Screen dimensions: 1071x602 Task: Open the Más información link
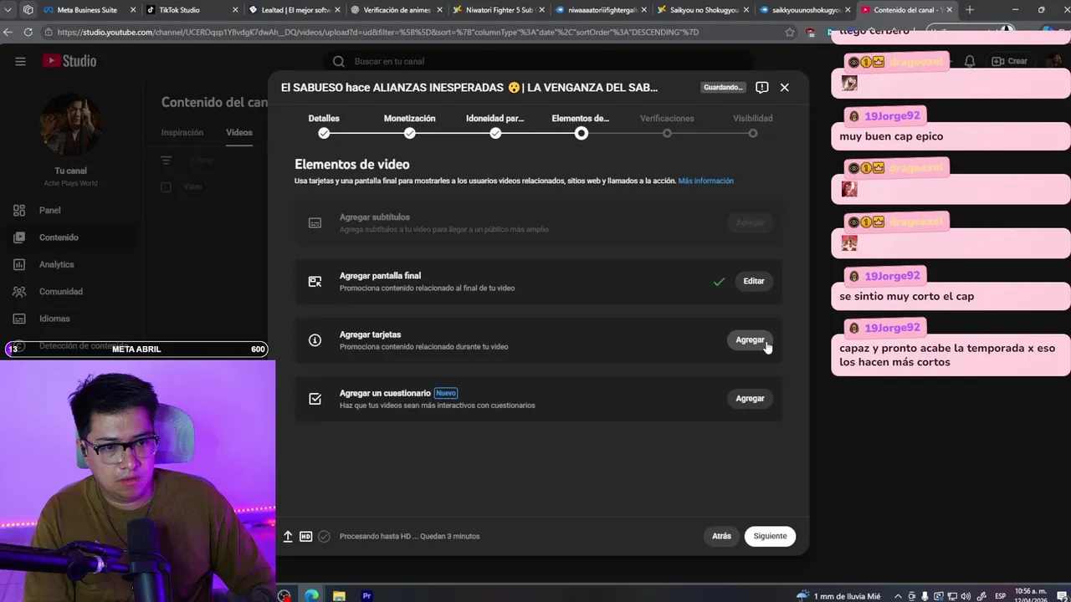coord(706,181)
